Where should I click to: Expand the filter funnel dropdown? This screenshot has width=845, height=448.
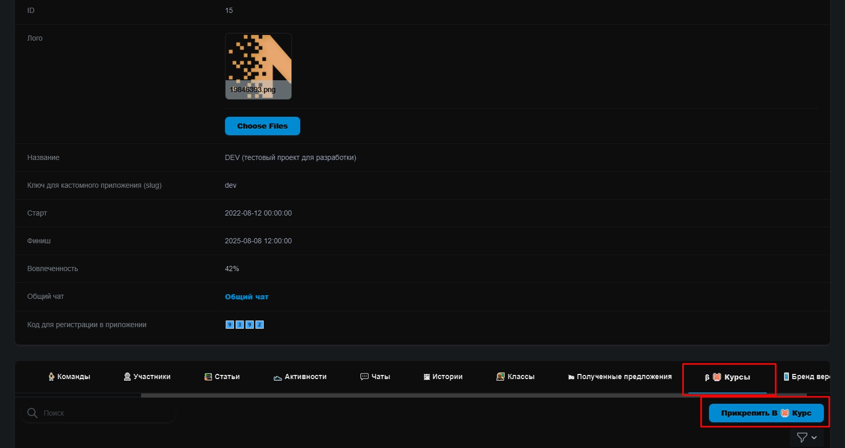(806, 438)
